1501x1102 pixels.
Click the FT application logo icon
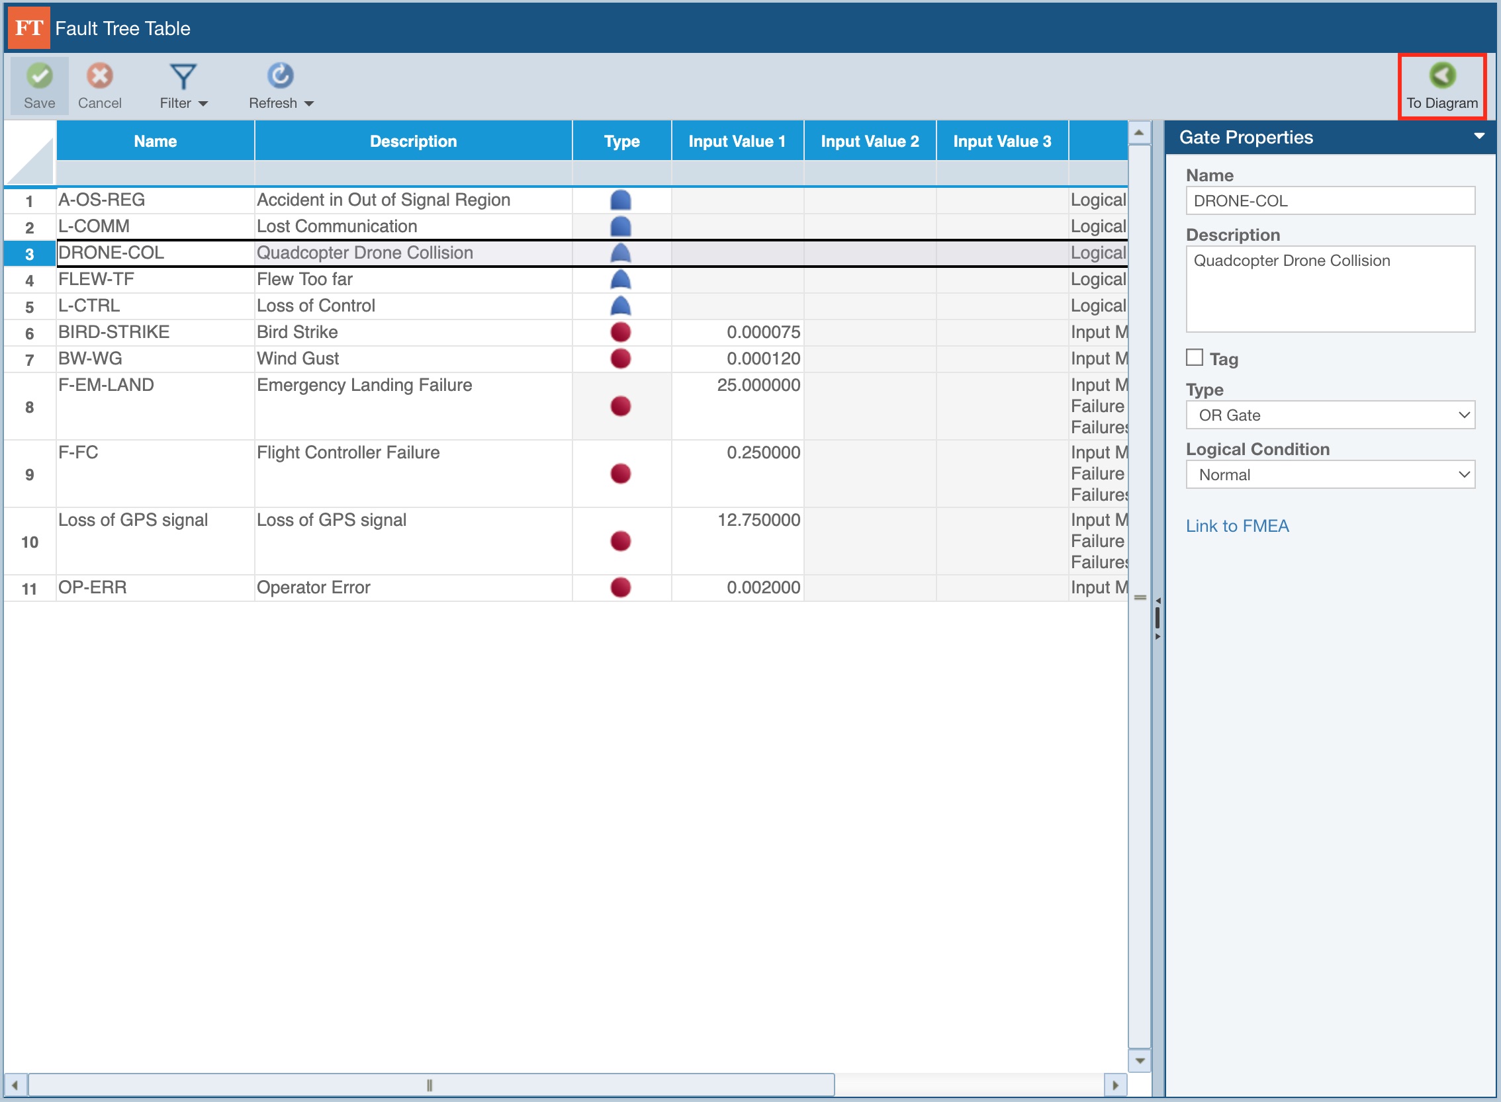[28, 28]
